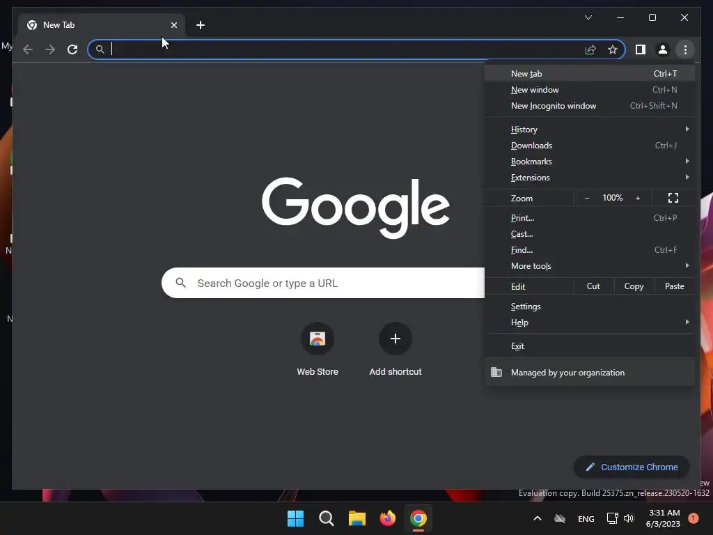This screenshot has height=535, width=713.
Task: Expand the Bookmarks submenu
Action: pyautogui.click(x=589, y=162)
